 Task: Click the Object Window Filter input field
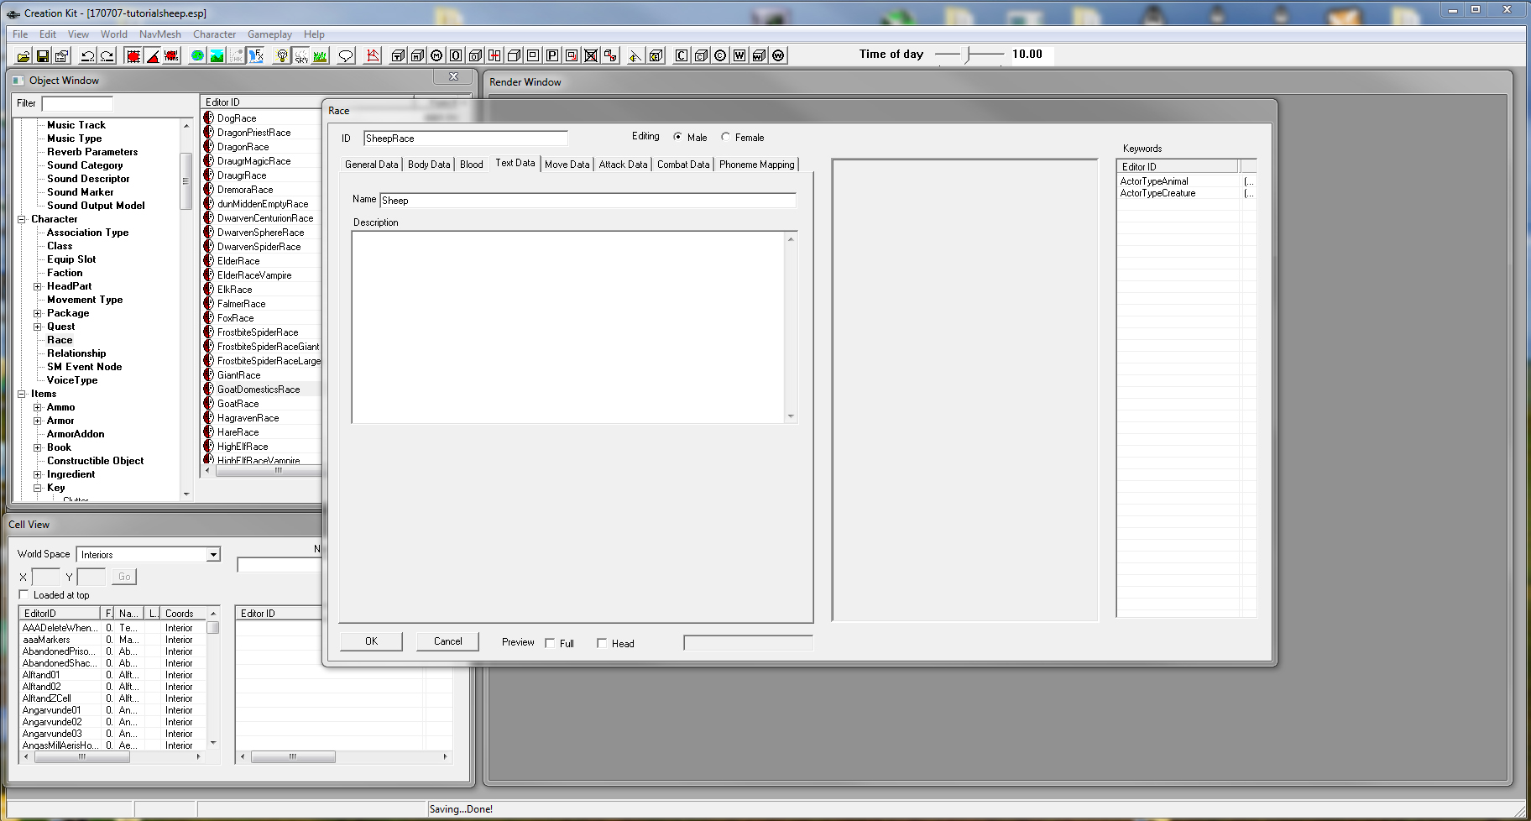tap(77, 104)
